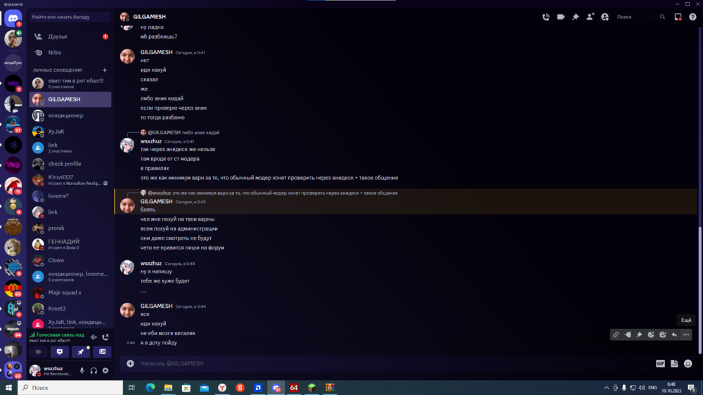Click wsxzhuz user avatar in bottom panel
This screenshot has width=703, height=395.
tap(35, 370)
